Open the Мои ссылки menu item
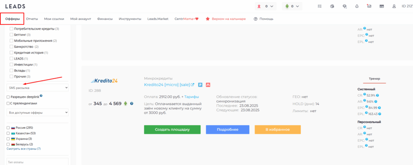 coord(54,19)
